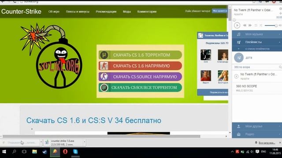Go back to the list of playlists

257,49
